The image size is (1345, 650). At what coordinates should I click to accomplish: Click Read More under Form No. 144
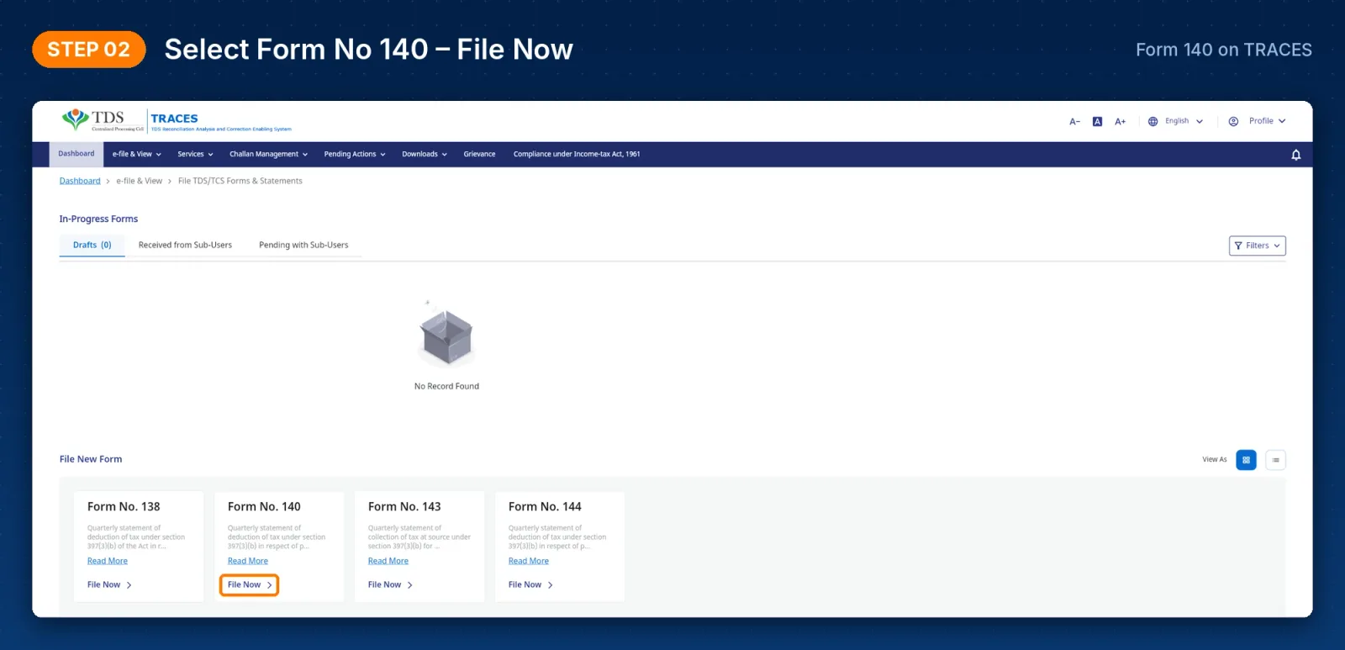pos(529,561)
